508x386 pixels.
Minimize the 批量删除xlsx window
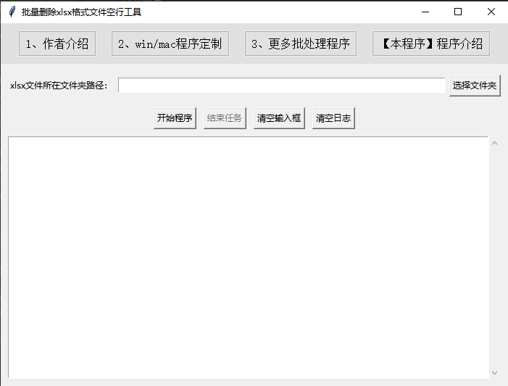pos(425,12)
